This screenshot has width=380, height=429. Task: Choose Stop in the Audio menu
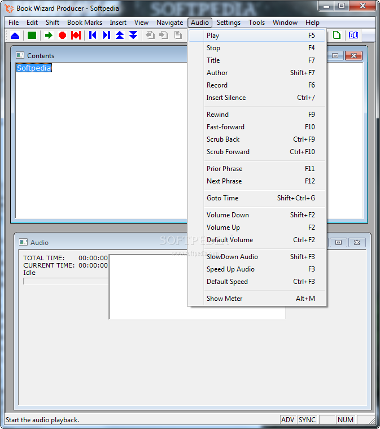(257, 48)
